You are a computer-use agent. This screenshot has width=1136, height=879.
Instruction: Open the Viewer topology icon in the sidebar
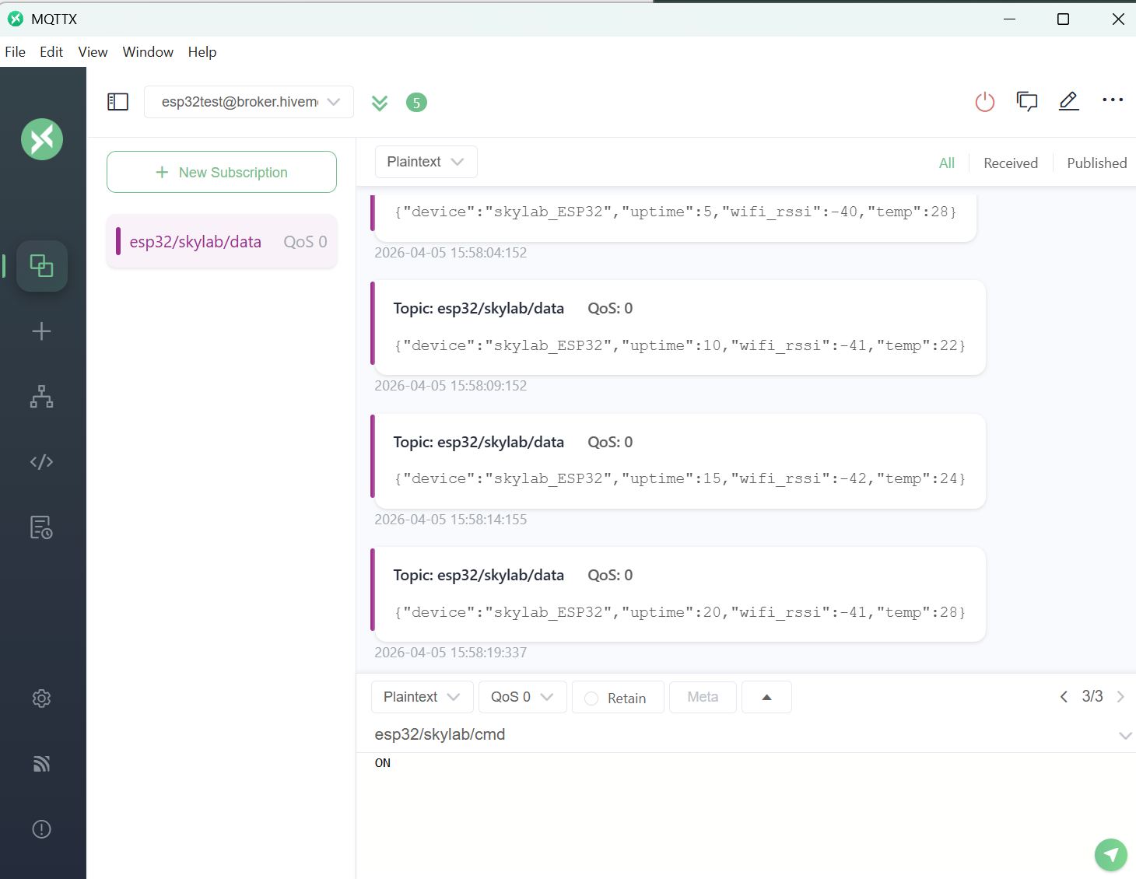pyautogui.click(x=42, y=397)
